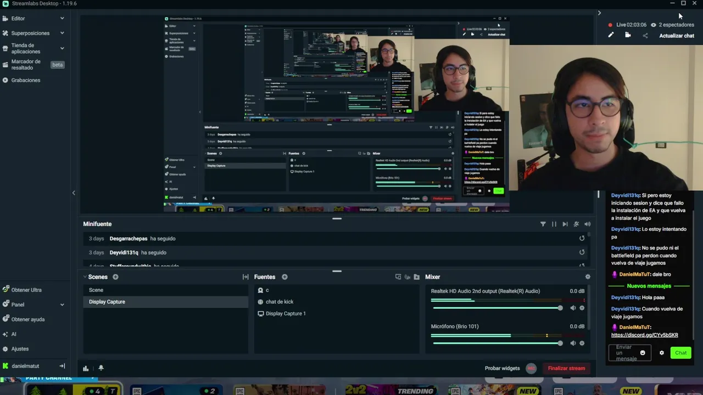
Task: Add a new source in Fuentes
Action: click(284, 277)
